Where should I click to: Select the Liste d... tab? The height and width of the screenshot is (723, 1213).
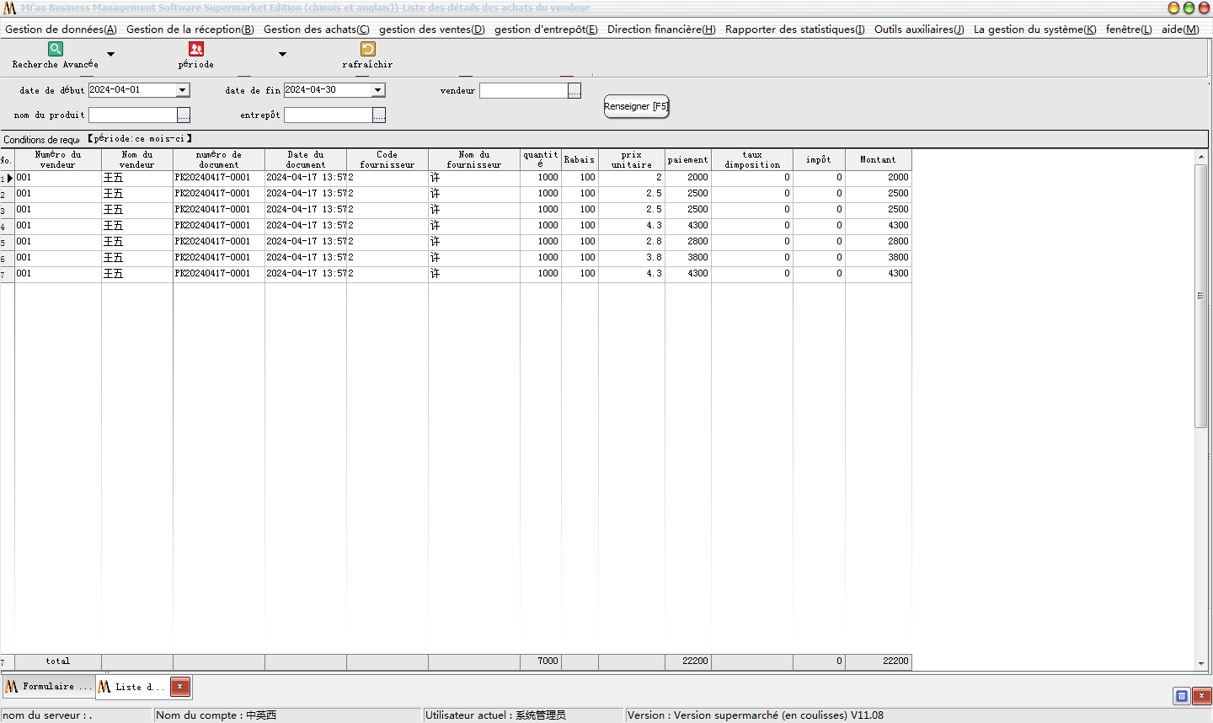(133, 687)
